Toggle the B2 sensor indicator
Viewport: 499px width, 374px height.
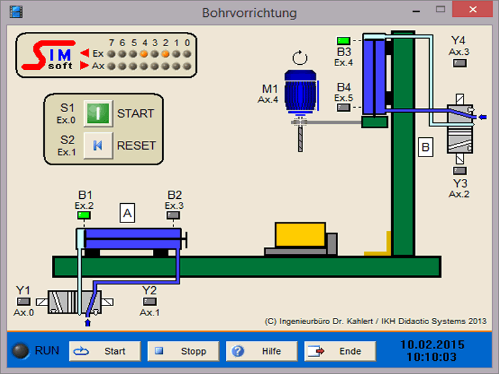tap(174, 215)
